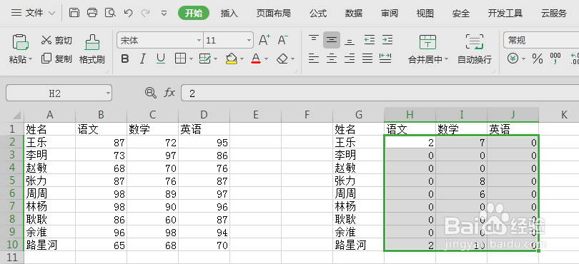Toggle underline formatting
579x264 pixels.
click(x=161, y=59)
